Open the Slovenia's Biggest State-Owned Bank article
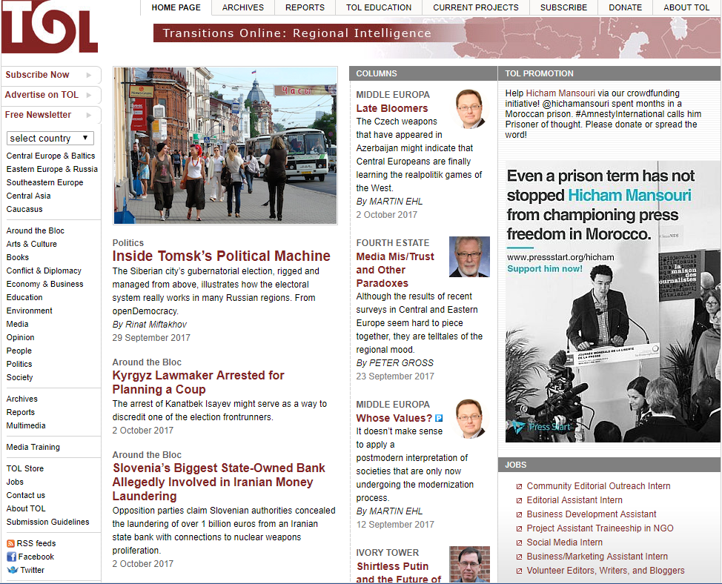722x584 pixels. [x=219, y=482]
